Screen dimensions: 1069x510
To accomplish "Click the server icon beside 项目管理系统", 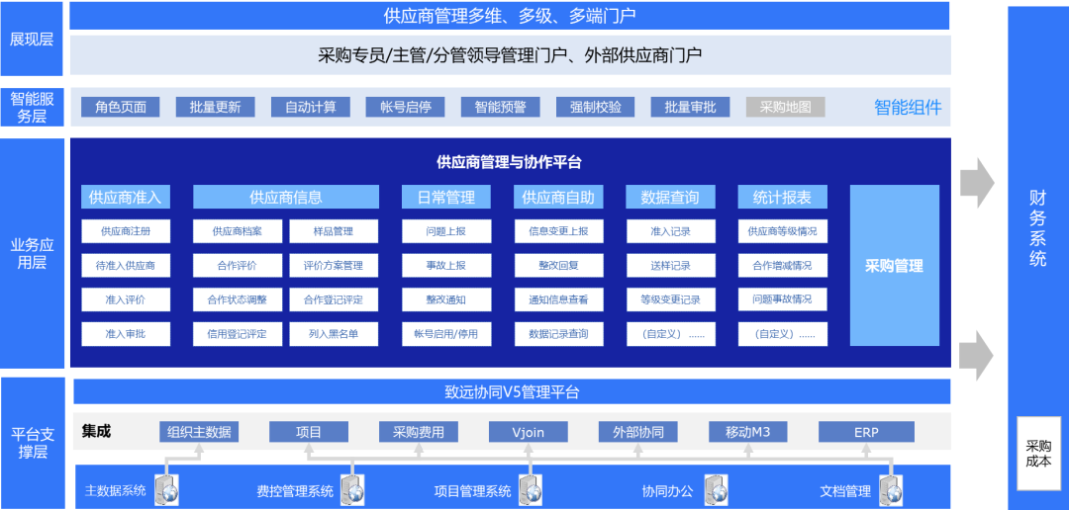I will point(530,489).
